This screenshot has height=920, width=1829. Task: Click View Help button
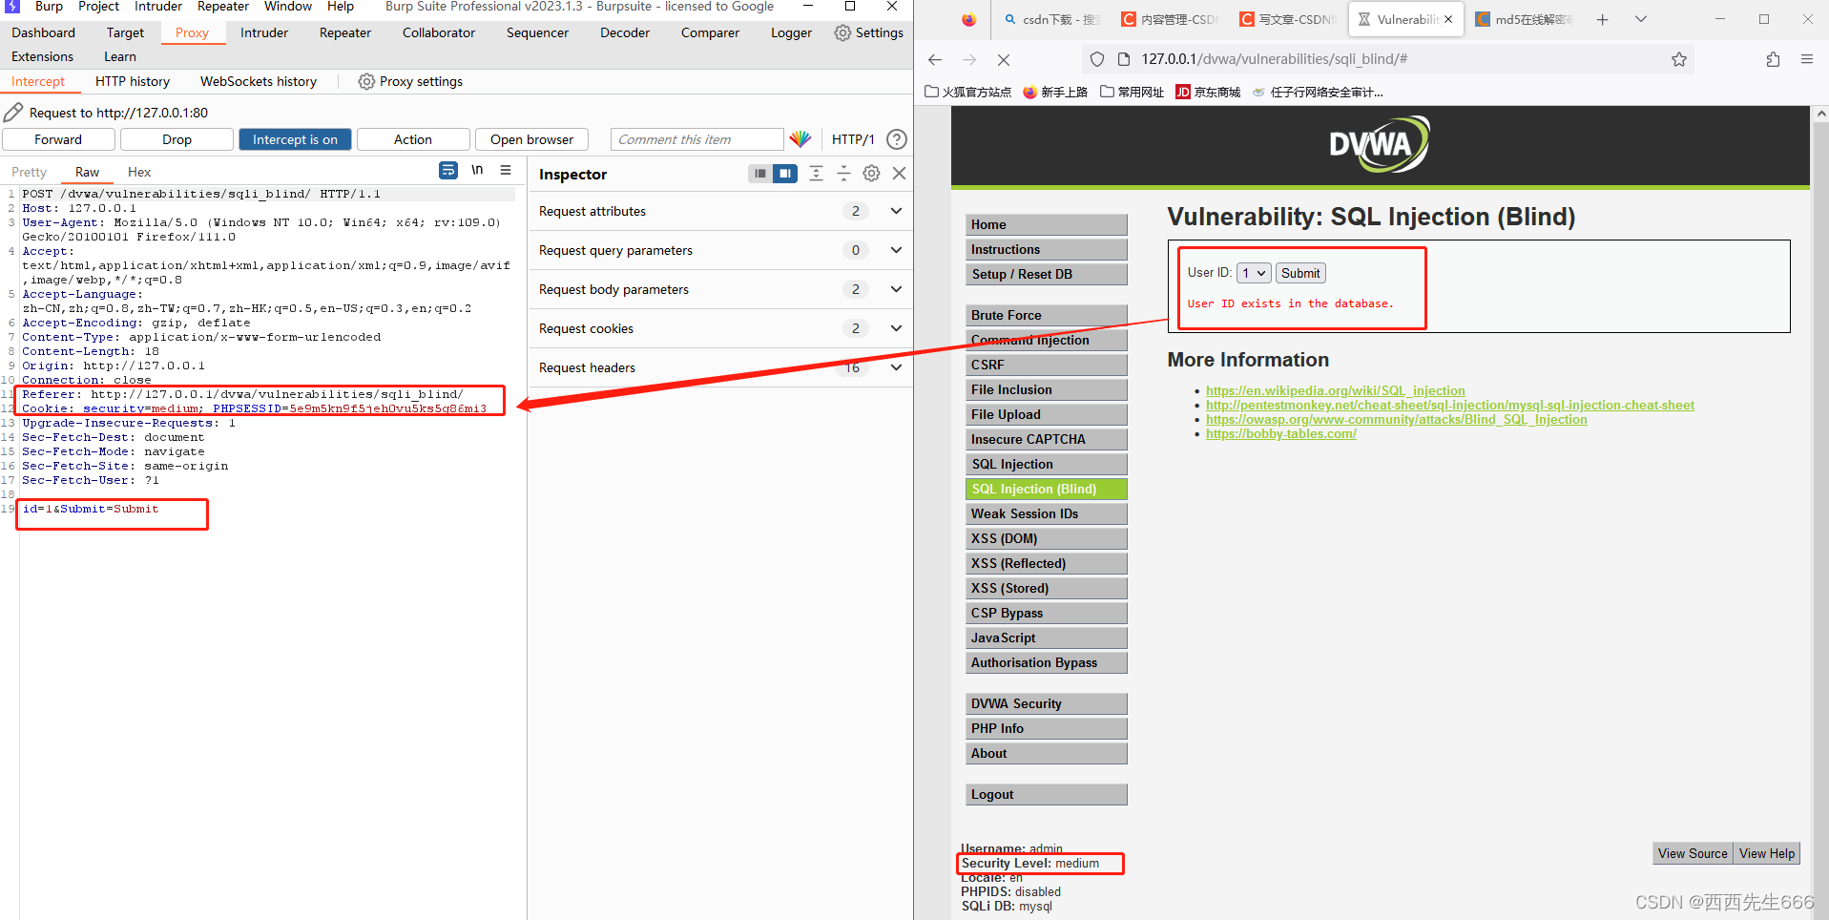pyautogui.click(x=1766, y=853)
